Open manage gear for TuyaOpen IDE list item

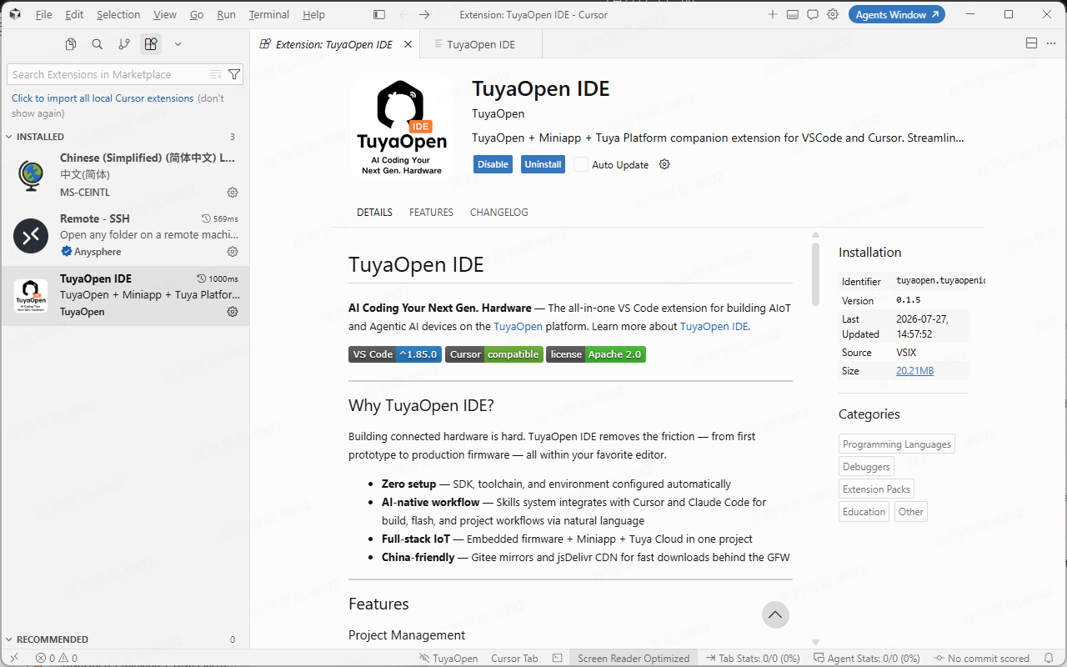pos(233,312)
